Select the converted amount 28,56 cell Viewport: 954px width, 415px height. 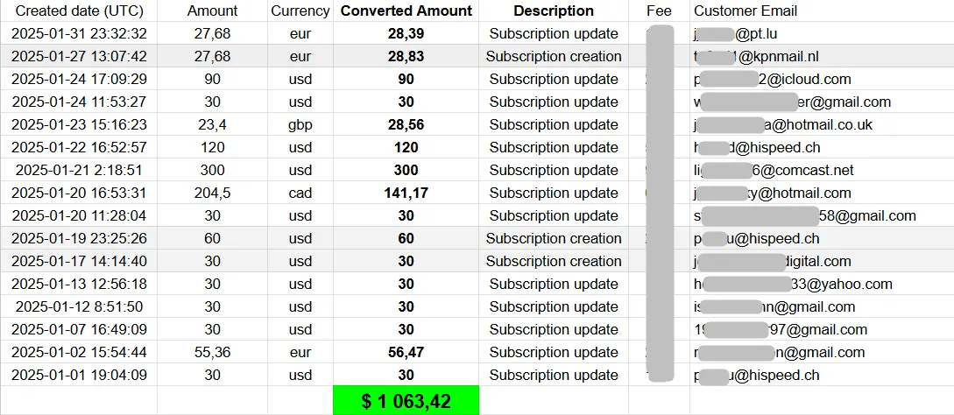[x=406, y=125]
